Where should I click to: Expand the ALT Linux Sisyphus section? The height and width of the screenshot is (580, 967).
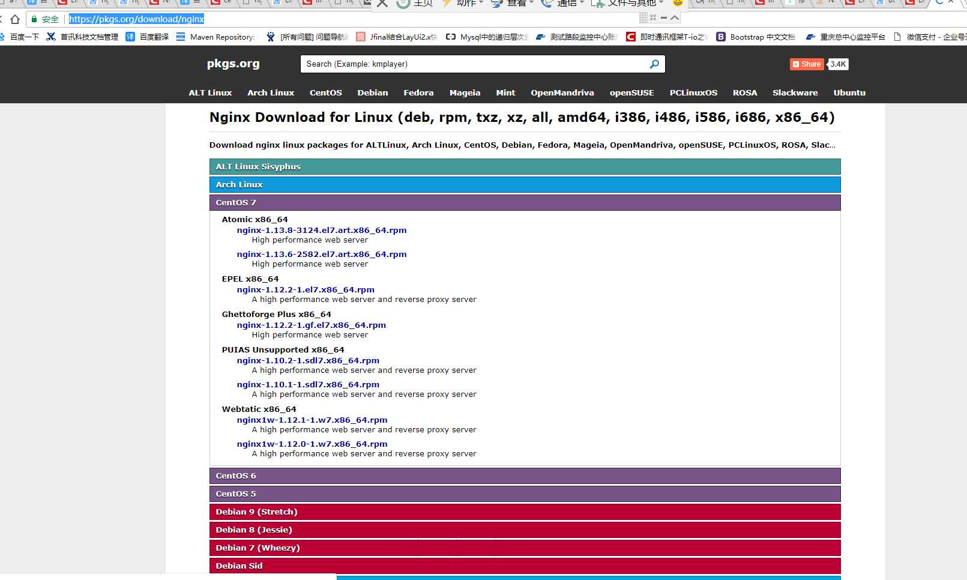[x=525, y=167]
